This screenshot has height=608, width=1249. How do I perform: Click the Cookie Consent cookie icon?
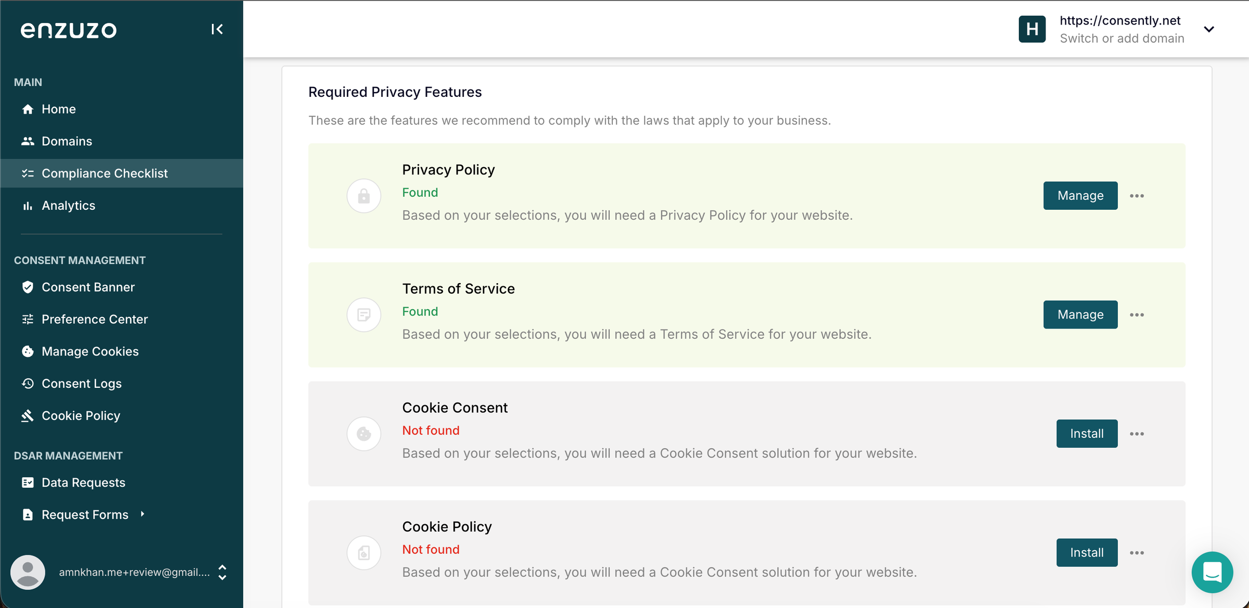tap(364, 434)
